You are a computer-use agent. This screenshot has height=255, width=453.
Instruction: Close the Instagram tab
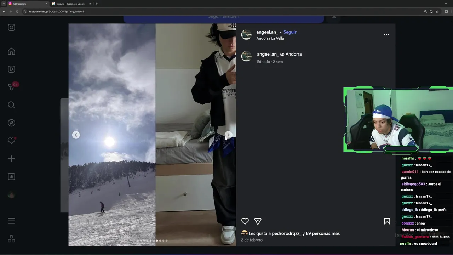click(x=46, y=4)
